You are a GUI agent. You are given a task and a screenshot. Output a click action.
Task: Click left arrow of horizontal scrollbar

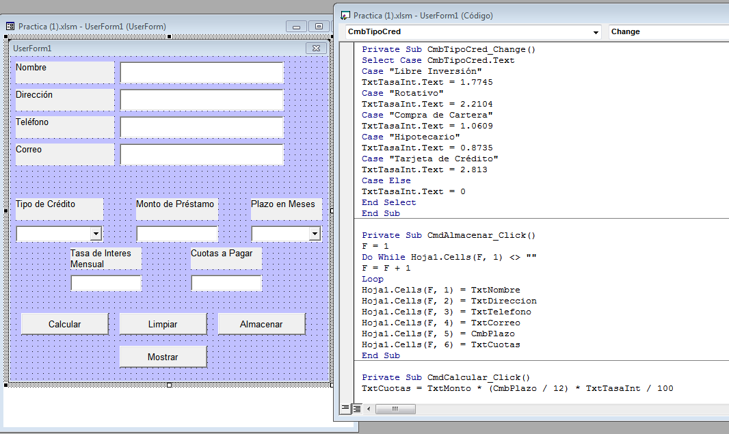pyautogui.click(x=369, y=409)
